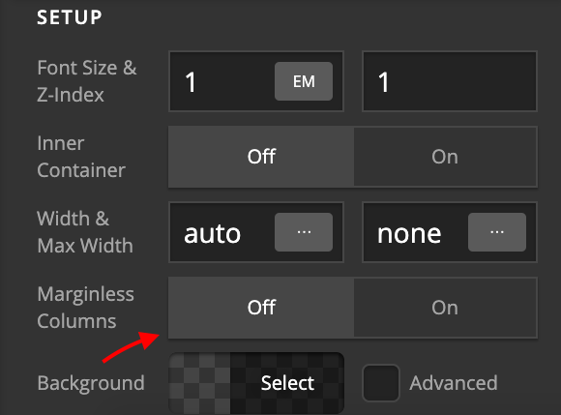Open the Max Width ellipsis options button
This screenshot has height=415, width=561.
click(497, 232)
